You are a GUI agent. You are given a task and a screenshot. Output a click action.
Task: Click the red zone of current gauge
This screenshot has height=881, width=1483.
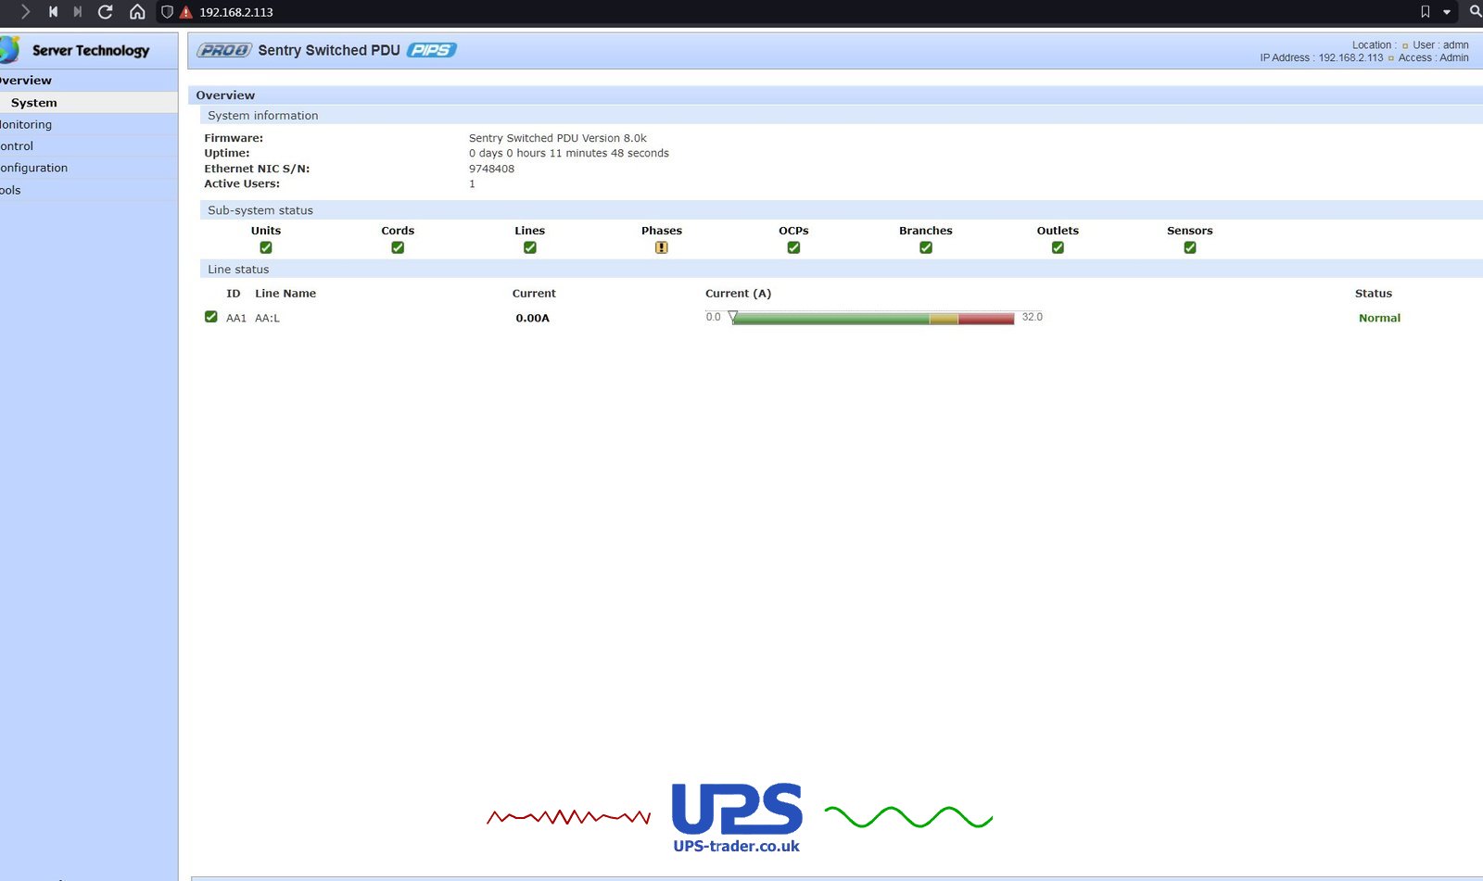coord(986,319)
